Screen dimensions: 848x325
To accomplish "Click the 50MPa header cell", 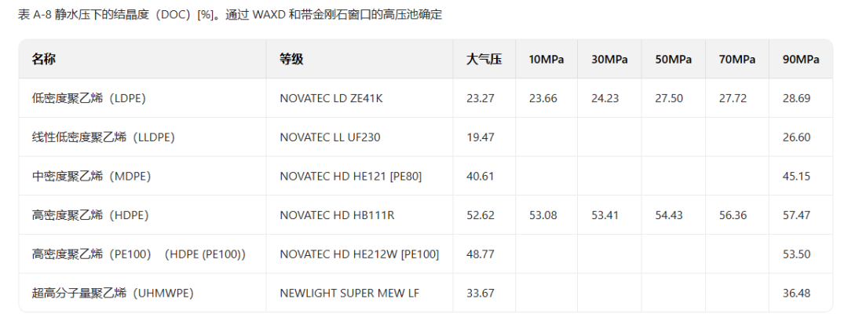I will [674, 60].
